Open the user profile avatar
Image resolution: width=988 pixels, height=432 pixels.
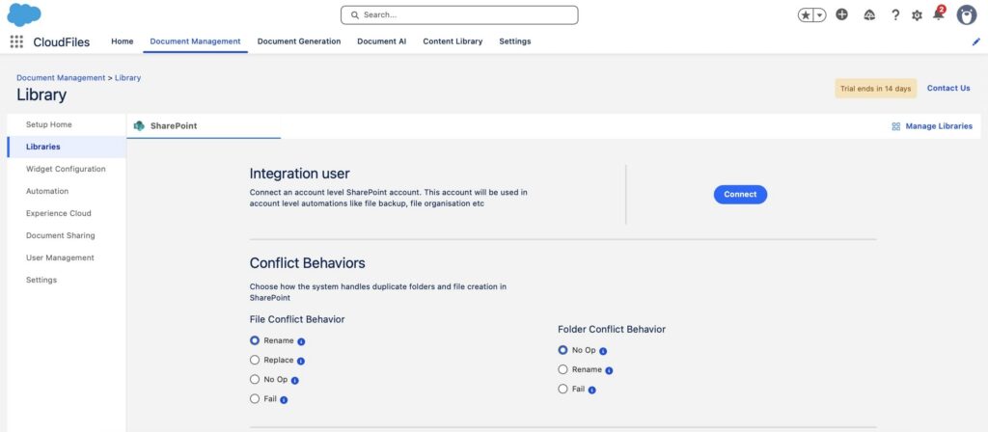click(x=967, y=15)
